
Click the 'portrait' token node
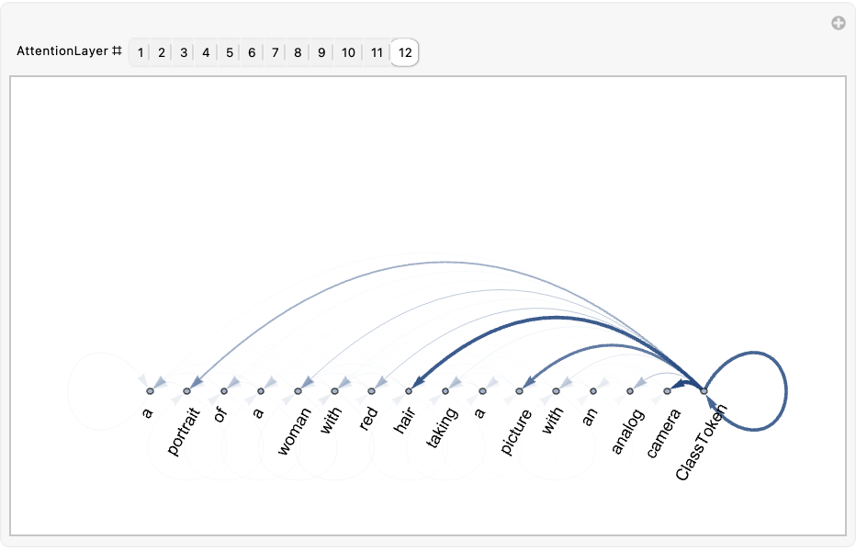click(x=186, y=391)
